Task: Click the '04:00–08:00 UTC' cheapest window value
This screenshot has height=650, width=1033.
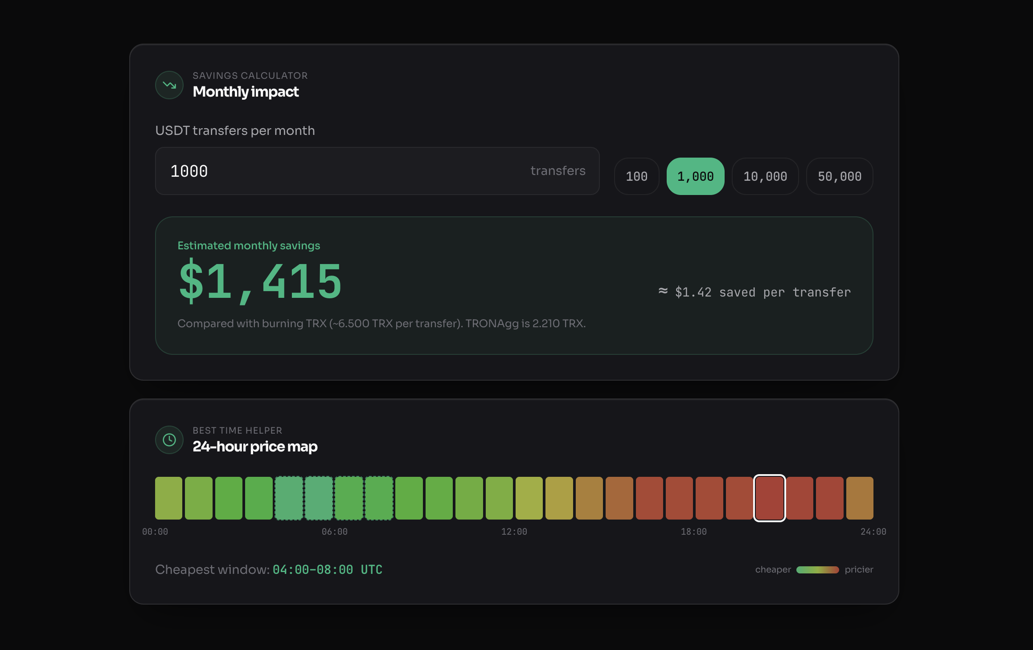Action: coord(328,570)
